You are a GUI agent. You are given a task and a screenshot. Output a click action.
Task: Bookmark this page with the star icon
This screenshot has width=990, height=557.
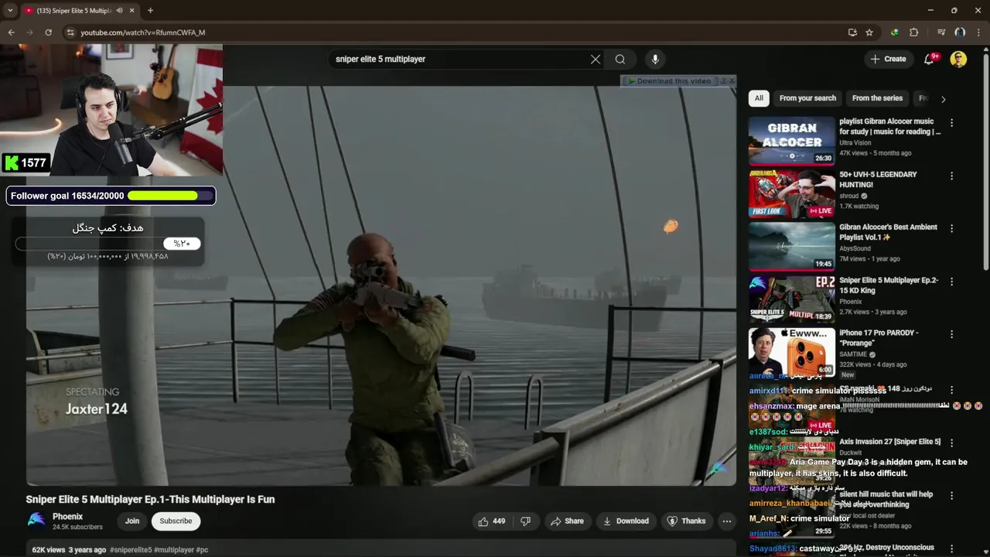[869, 32]
